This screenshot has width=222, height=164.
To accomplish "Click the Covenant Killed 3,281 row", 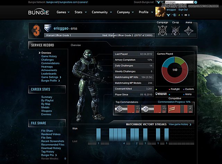I will coord(133,89).
